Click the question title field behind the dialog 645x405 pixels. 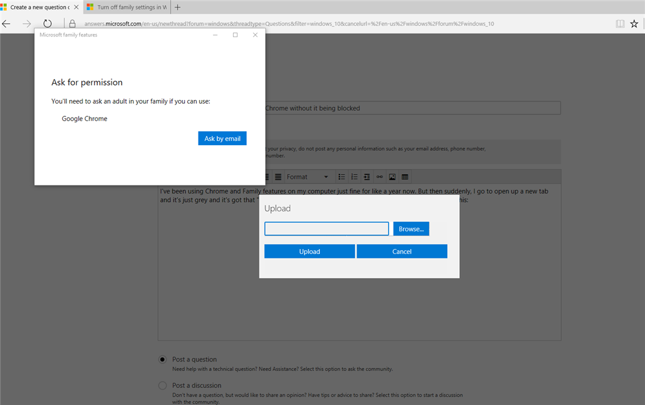[413, 108]
